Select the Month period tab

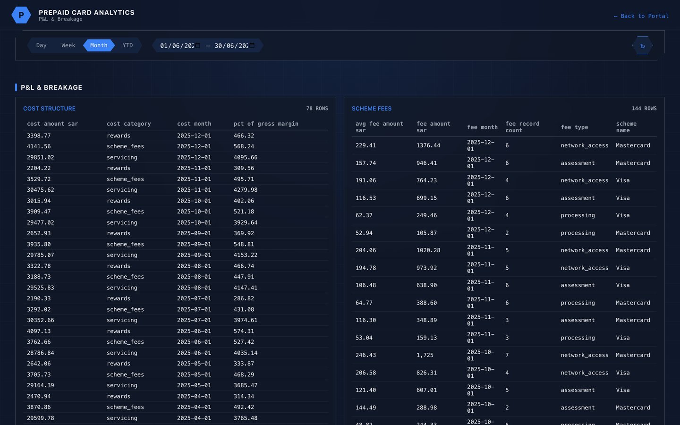click(x=99, y=45)
